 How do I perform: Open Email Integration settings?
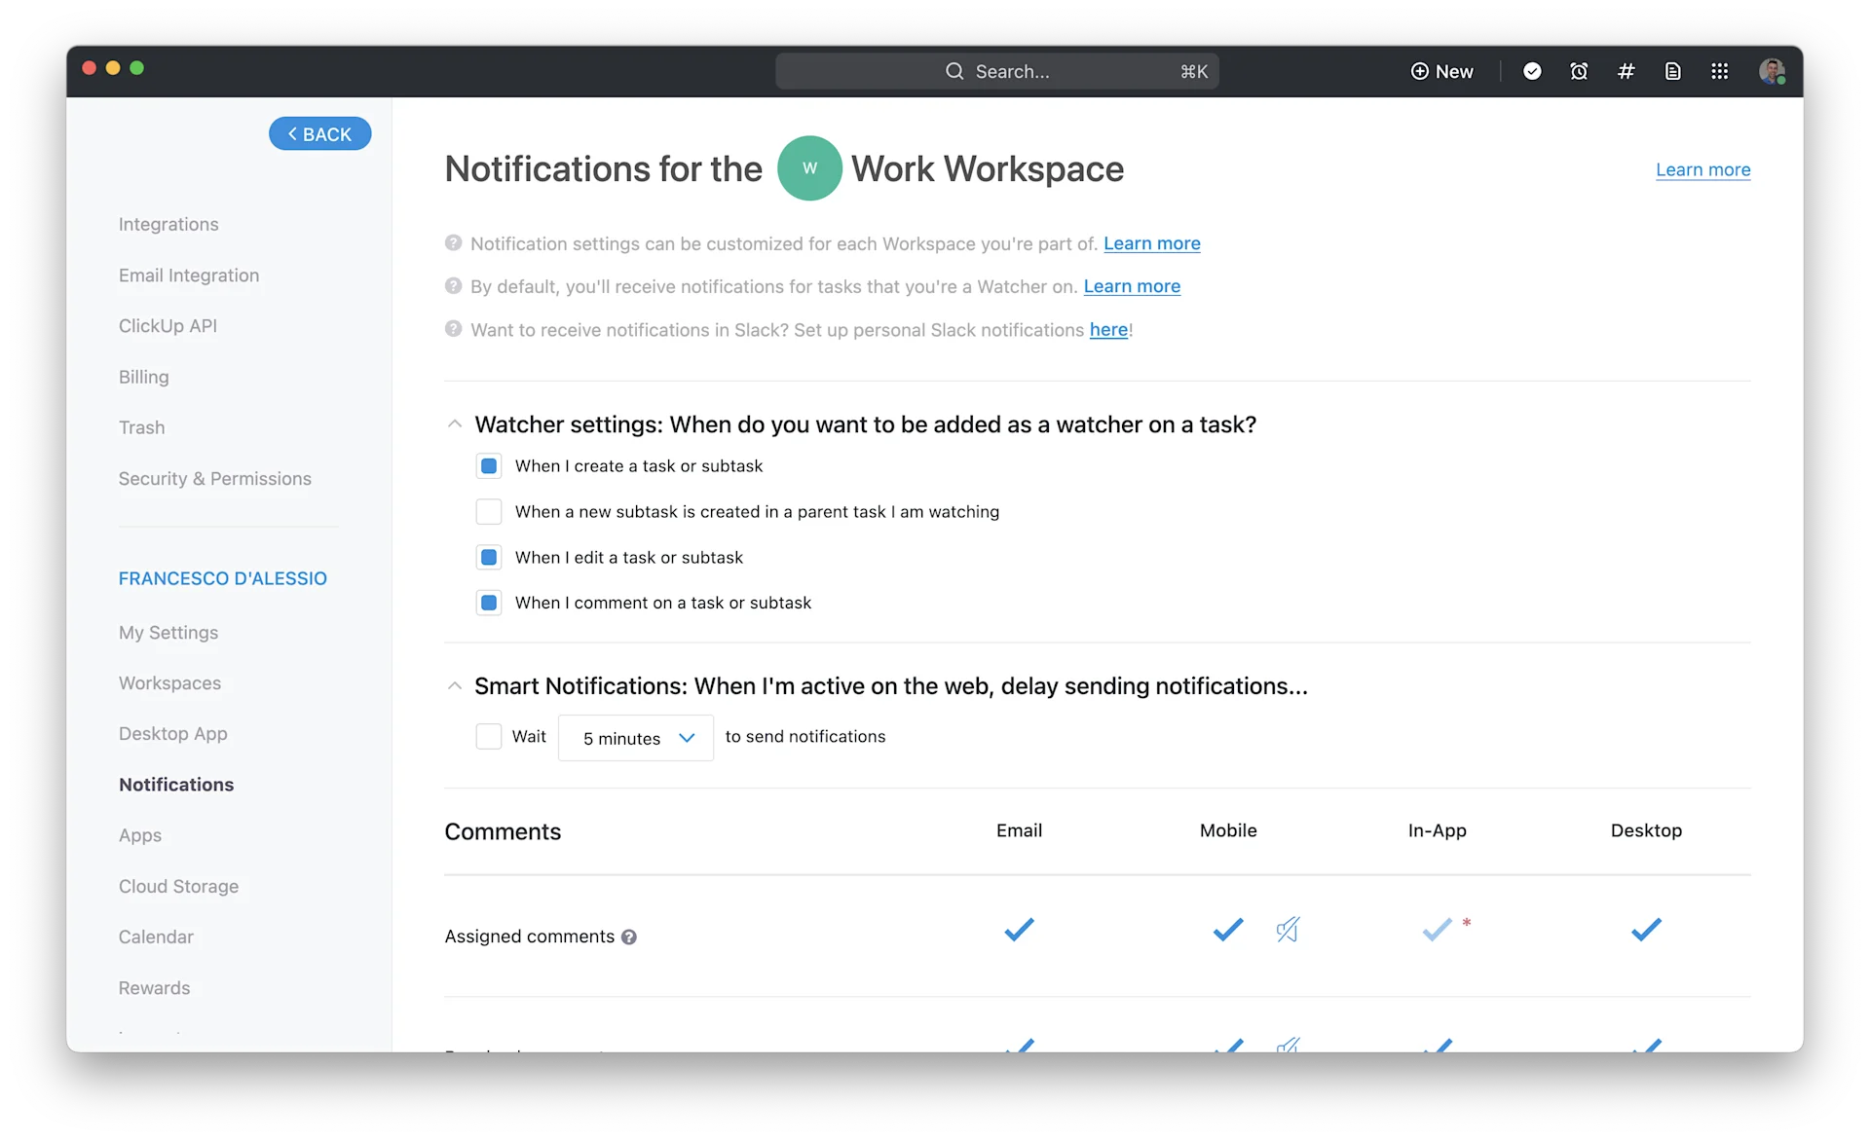(189, 276)
